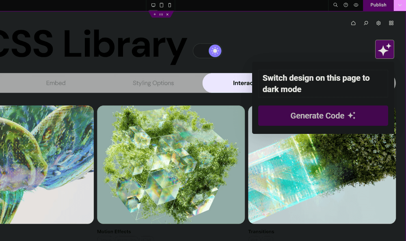406x241 pixels.
Task: Click the Transitions label
Action: (261, 231)
